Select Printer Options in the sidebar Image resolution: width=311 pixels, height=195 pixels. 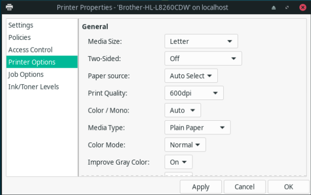tap(42, 62)
